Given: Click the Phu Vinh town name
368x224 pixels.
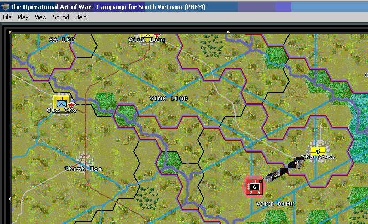Looking at the screenshot, I should [318, 157].
